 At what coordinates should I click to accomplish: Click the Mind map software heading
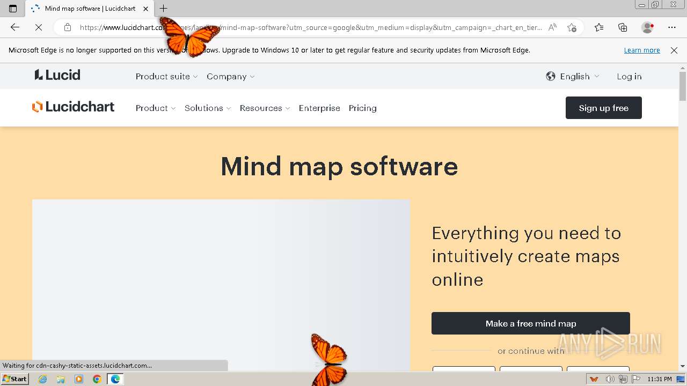coord(339,166)
